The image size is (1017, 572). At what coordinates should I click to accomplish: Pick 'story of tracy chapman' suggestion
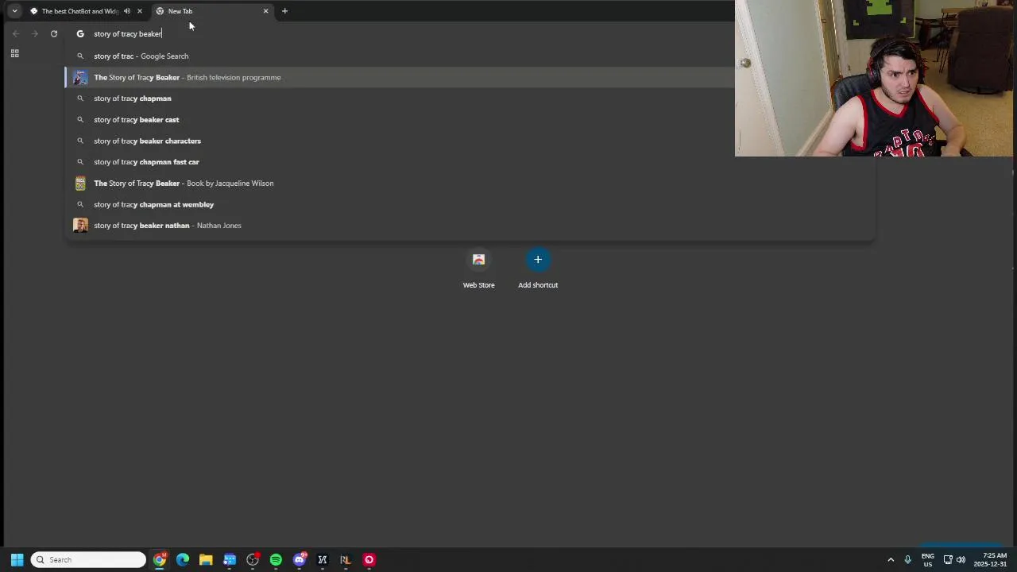pos(469,99)
